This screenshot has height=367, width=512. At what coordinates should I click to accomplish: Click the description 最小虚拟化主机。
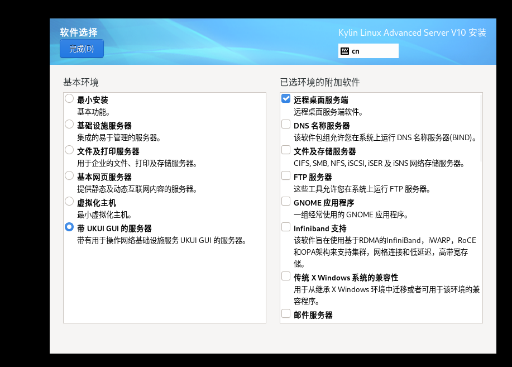(x=104, y=215)
